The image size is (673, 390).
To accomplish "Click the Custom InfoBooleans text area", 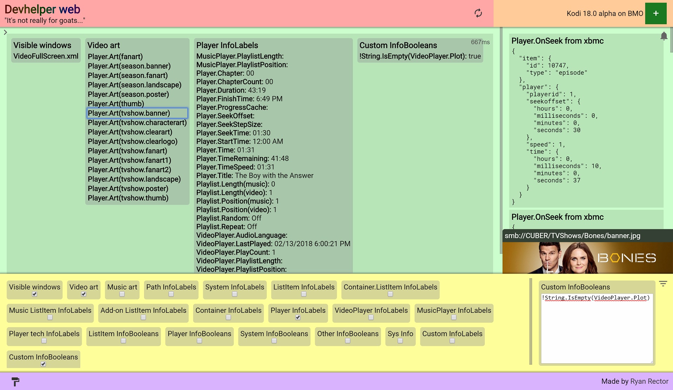I will 597,328.
